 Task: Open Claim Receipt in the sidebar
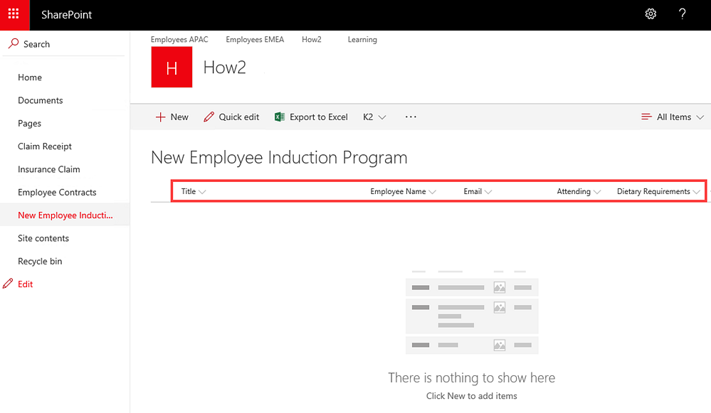45,146
